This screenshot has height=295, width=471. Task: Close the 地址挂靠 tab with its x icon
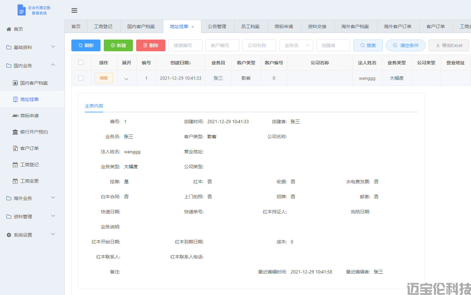click(x=193, y=27)
